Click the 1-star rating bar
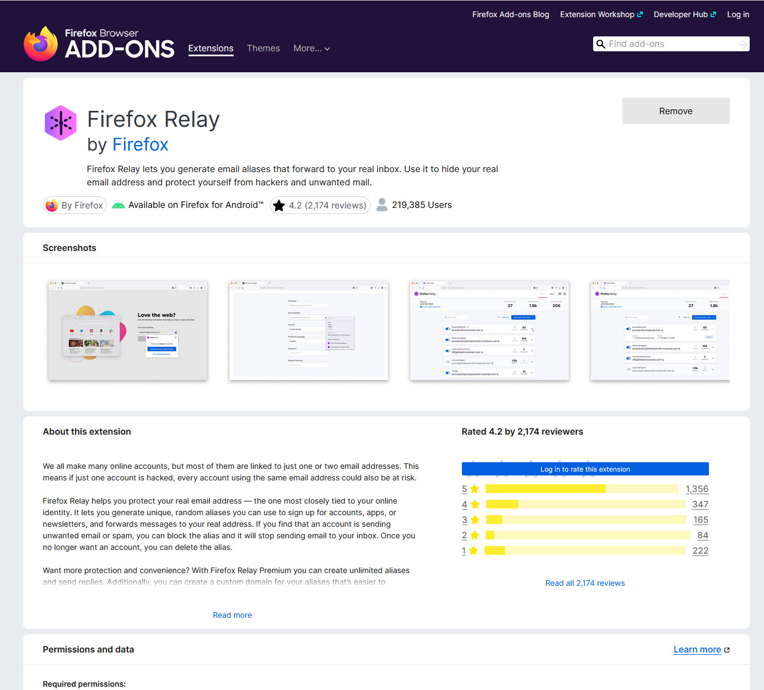 pos(585,550)
